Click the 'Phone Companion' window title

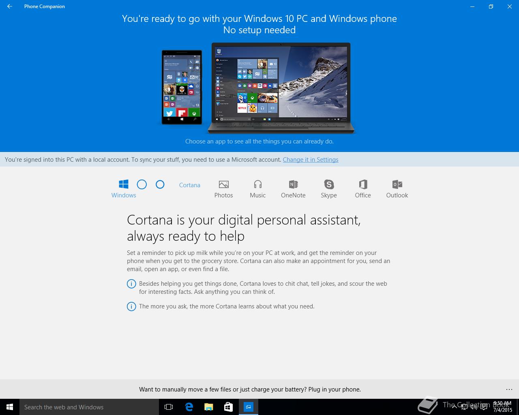[x=45, y=6]
